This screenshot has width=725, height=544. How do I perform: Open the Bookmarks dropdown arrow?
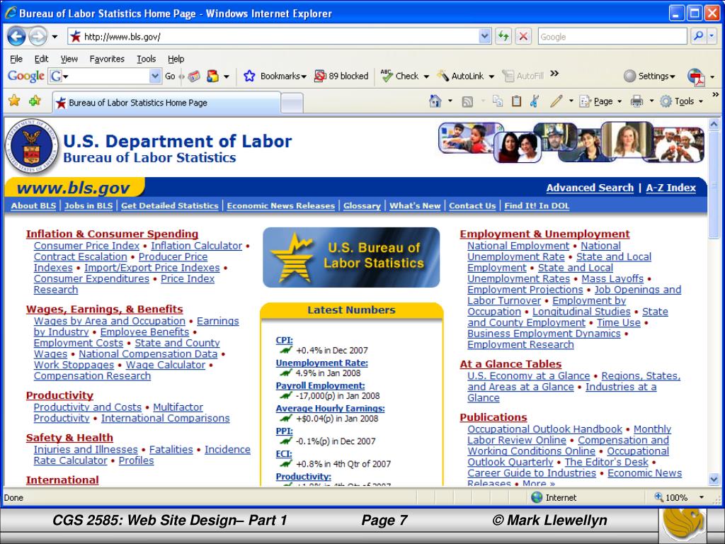pos(304,76)
